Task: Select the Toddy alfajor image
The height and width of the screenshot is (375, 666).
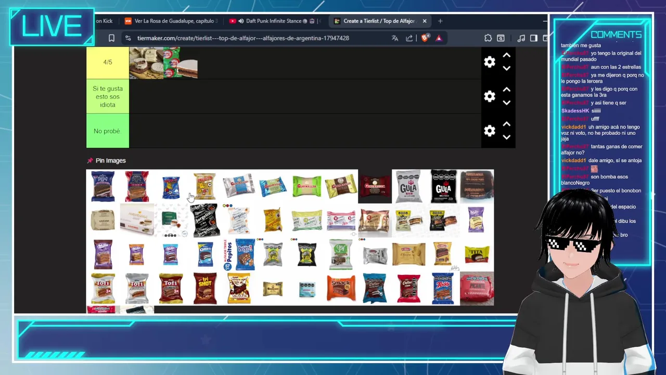Action: [x=443, y=288]
